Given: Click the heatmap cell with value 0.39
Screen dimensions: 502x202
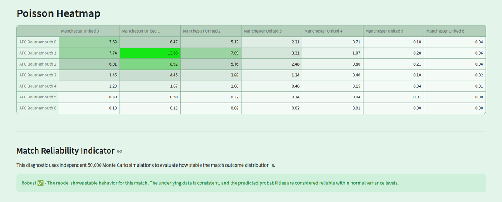Looking at the screenshot, I should 89,97.
